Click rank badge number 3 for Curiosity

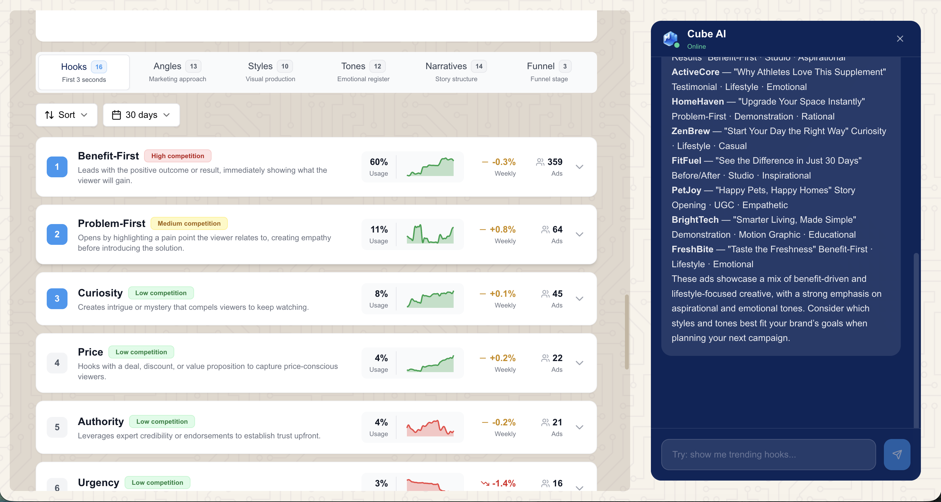click(x=57, y=299)
